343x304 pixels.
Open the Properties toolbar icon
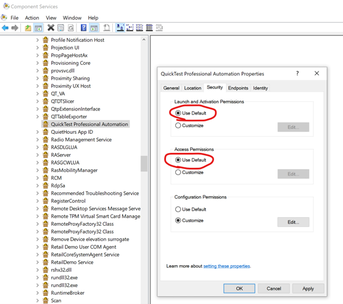point(60,28)
